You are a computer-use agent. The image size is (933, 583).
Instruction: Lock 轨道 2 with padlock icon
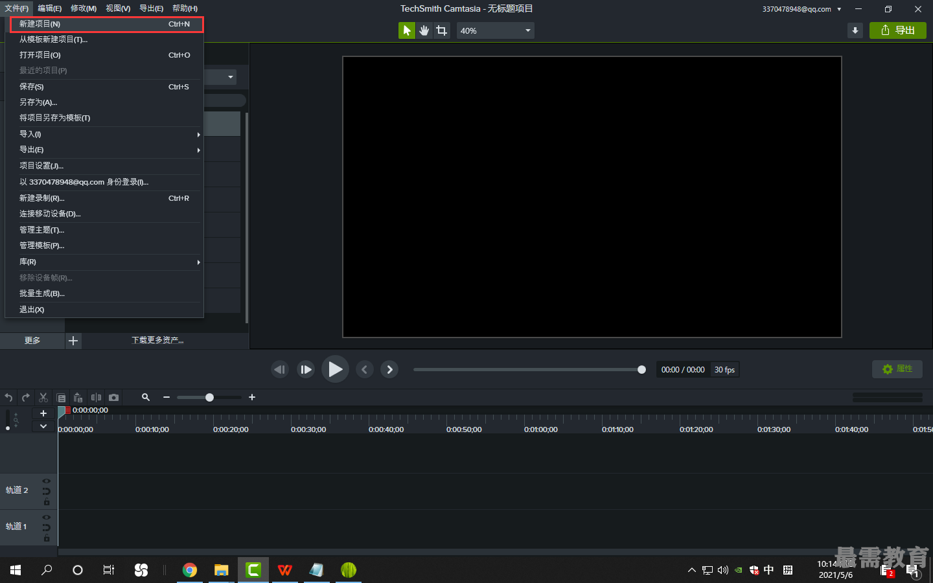tap(47, 502)
